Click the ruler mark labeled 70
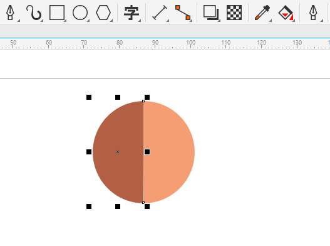330x246 pixels. click(84, 43)
